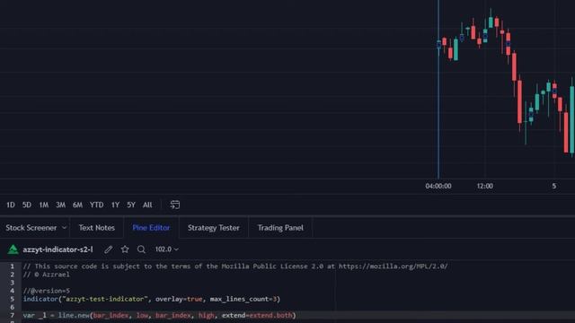Open the go-to-date calendar icon
The height and width of the screenshot is (323, 575).
click(x=175, y=205)
